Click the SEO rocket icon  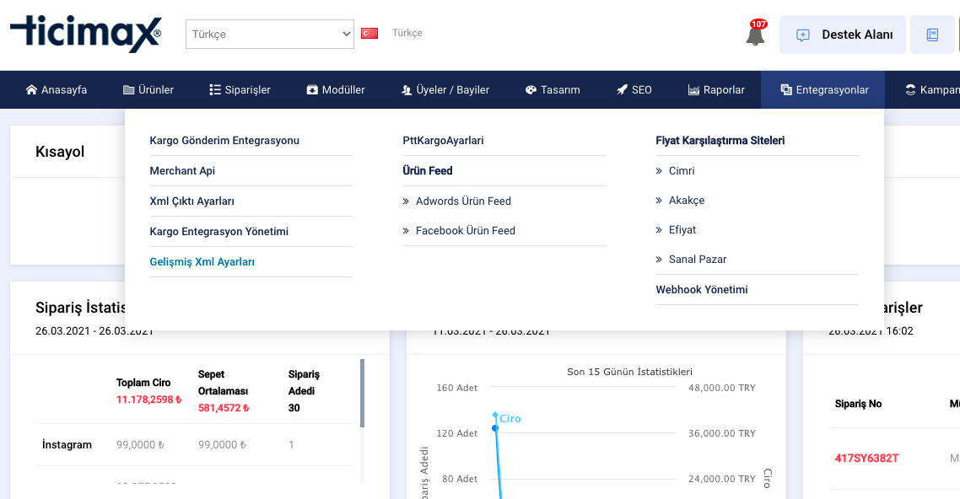[x=622, y=90]
